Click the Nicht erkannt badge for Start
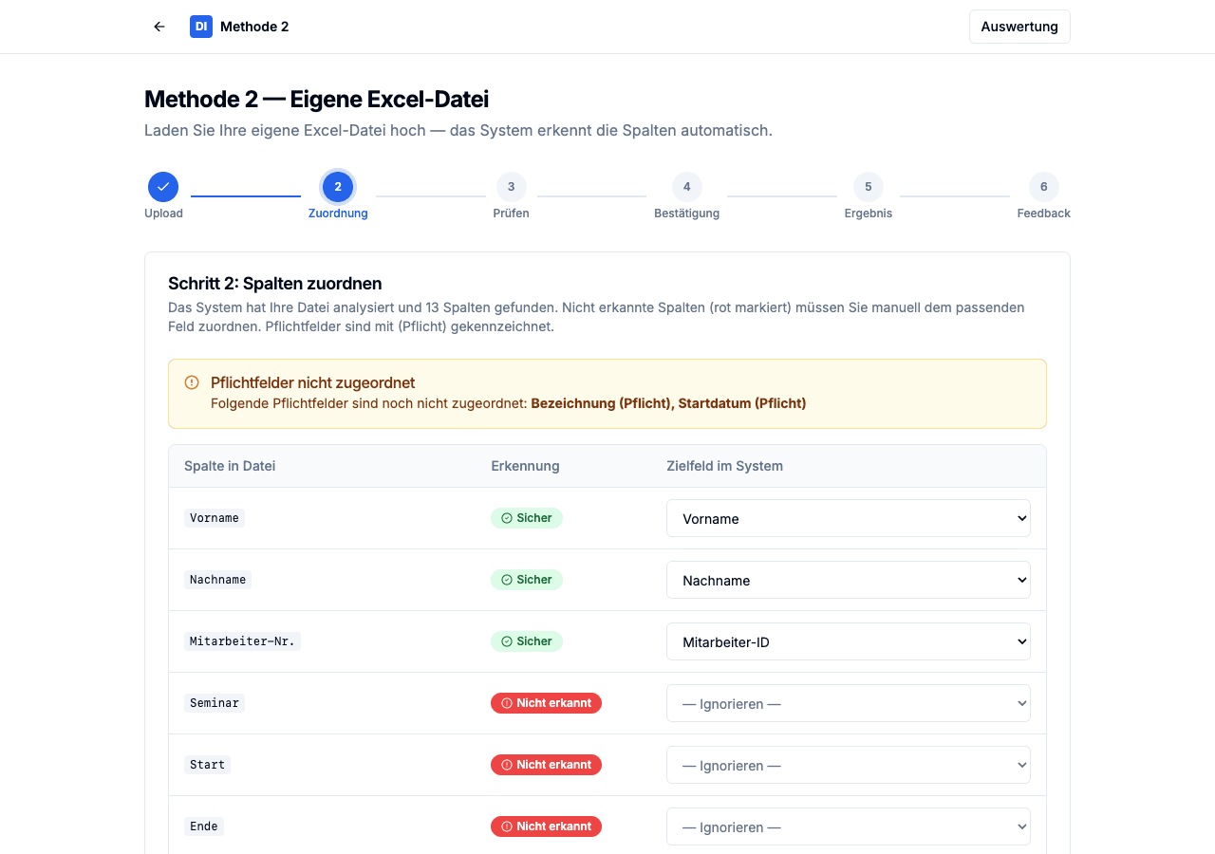The height and width of the screenshot is (854, 1215). [x=546, y=765]
